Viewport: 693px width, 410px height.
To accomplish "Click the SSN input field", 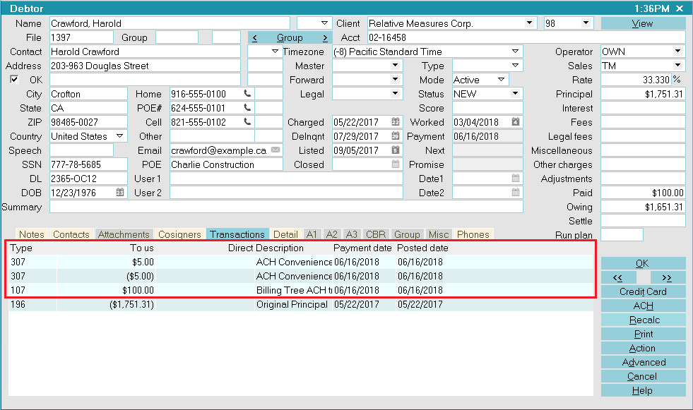I will click(88, 164).
